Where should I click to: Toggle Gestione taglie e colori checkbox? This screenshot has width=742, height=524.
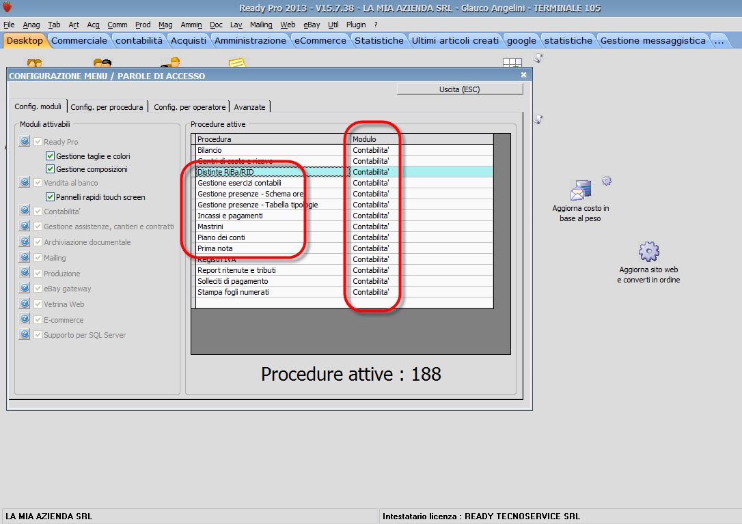50,156
